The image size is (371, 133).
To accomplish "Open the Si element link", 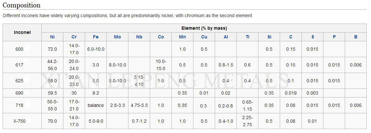I will (269, 37).
